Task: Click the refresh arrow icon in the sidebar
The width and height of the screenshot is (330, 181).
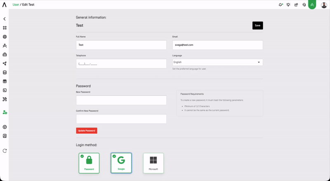Action: [5, 151]
